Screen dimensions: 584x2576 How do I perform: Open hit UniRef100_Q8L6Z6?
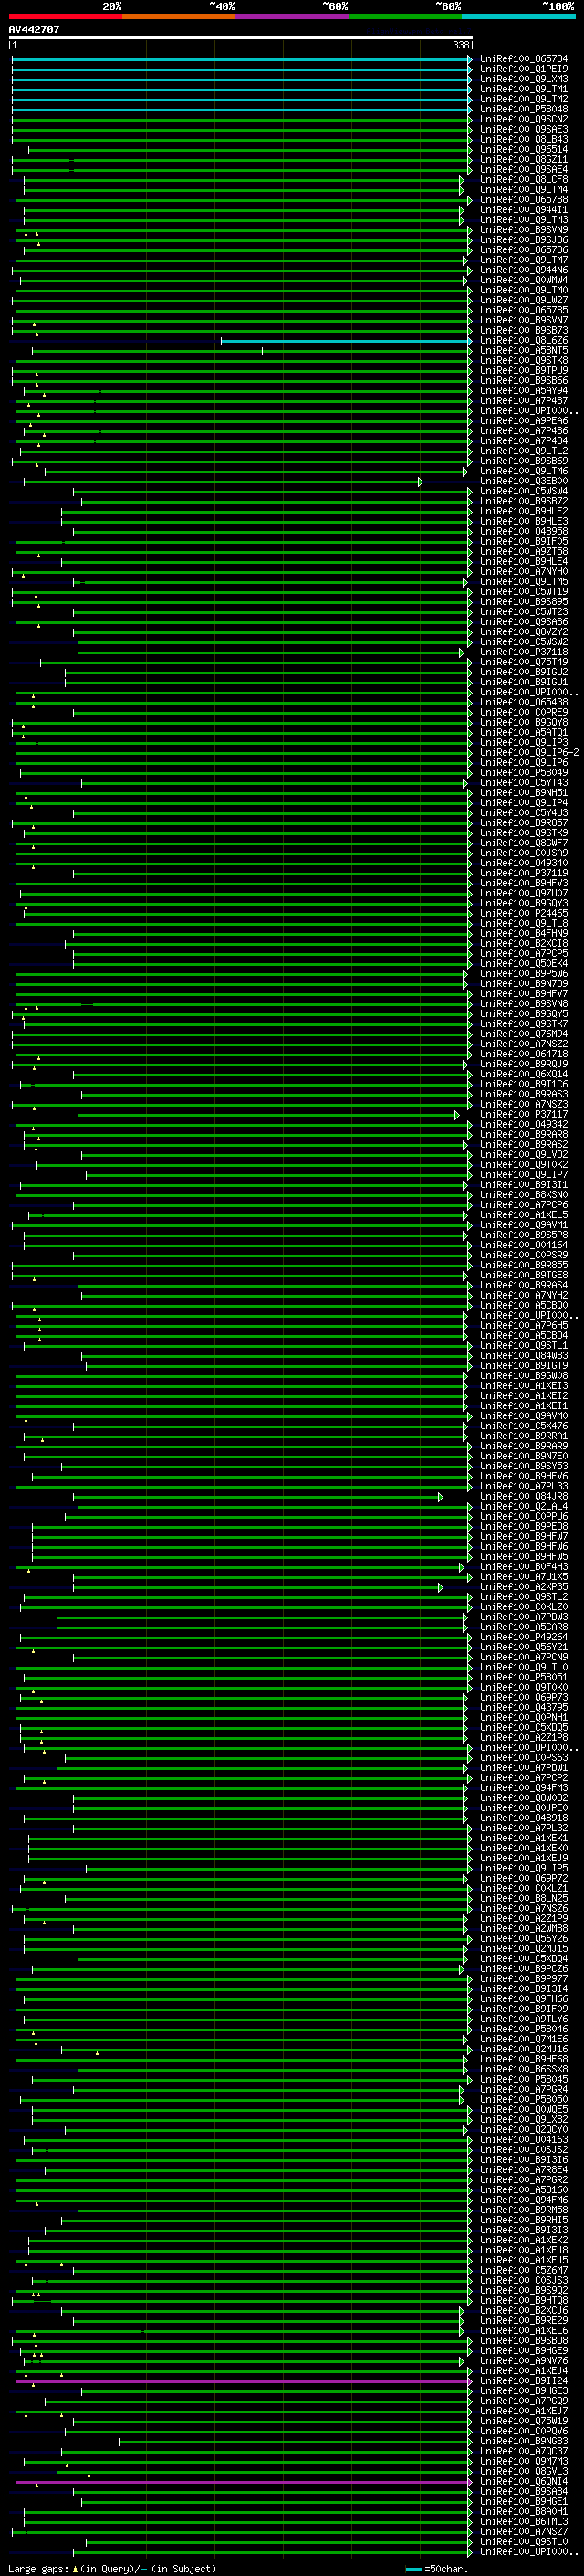(524, 341)
